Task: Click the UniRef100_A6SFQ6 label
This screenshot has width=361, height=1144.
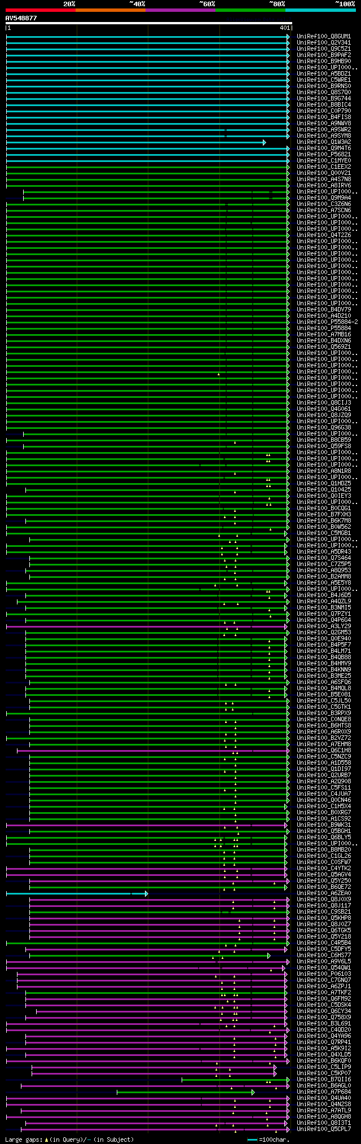Action: point(324,682)
